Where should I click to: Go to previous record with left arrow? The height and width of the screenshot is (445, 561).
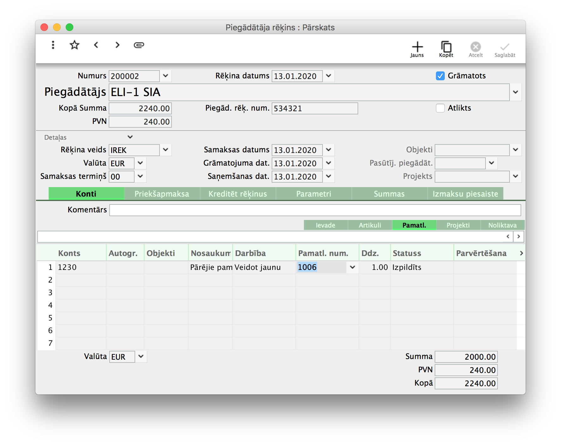pyautogui.click(x=96, y=45)
